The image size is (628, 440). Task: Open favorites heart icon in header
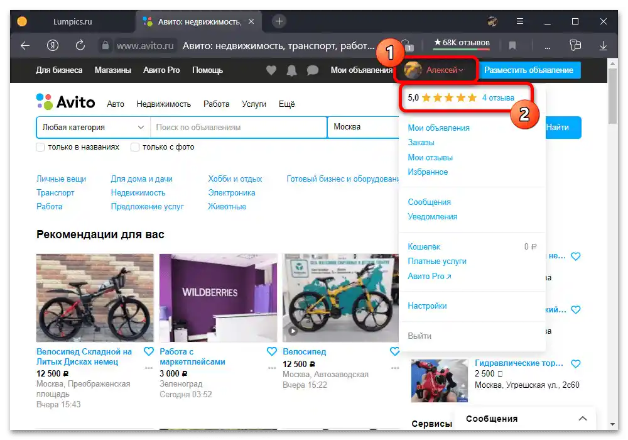coord(271,70)
